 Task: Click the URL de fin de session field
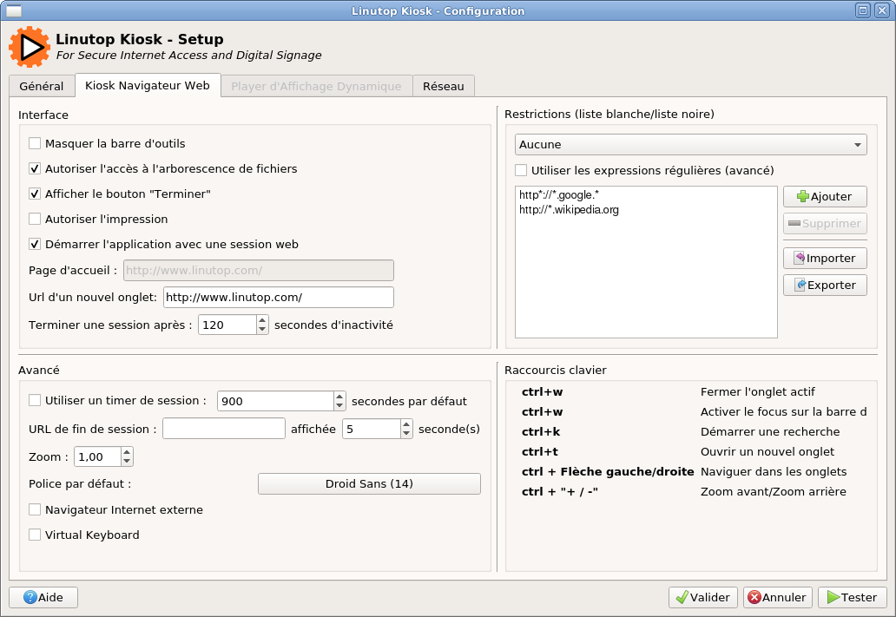(223, 429)
